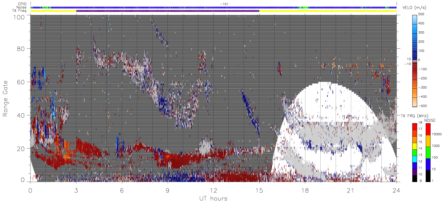Click the red swatch of TX FRQ colorbar
This screenshot has height=206, width=446.
point(414,126)
